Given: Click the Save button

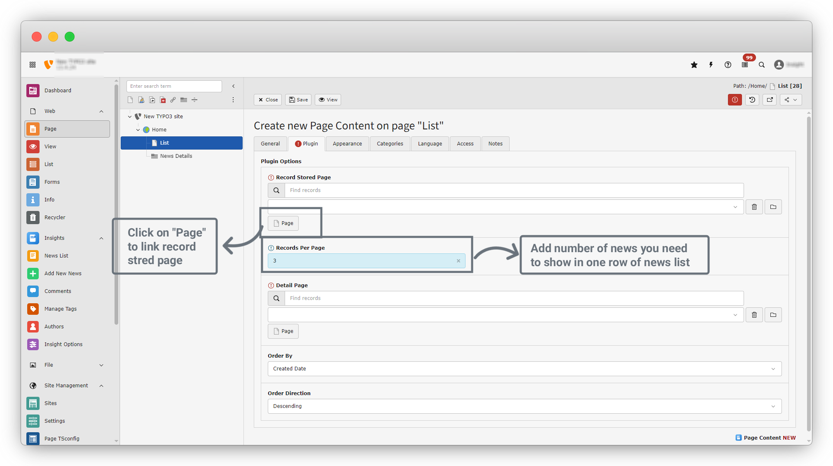Looking at the screenshot, I should tap(298, 100).
